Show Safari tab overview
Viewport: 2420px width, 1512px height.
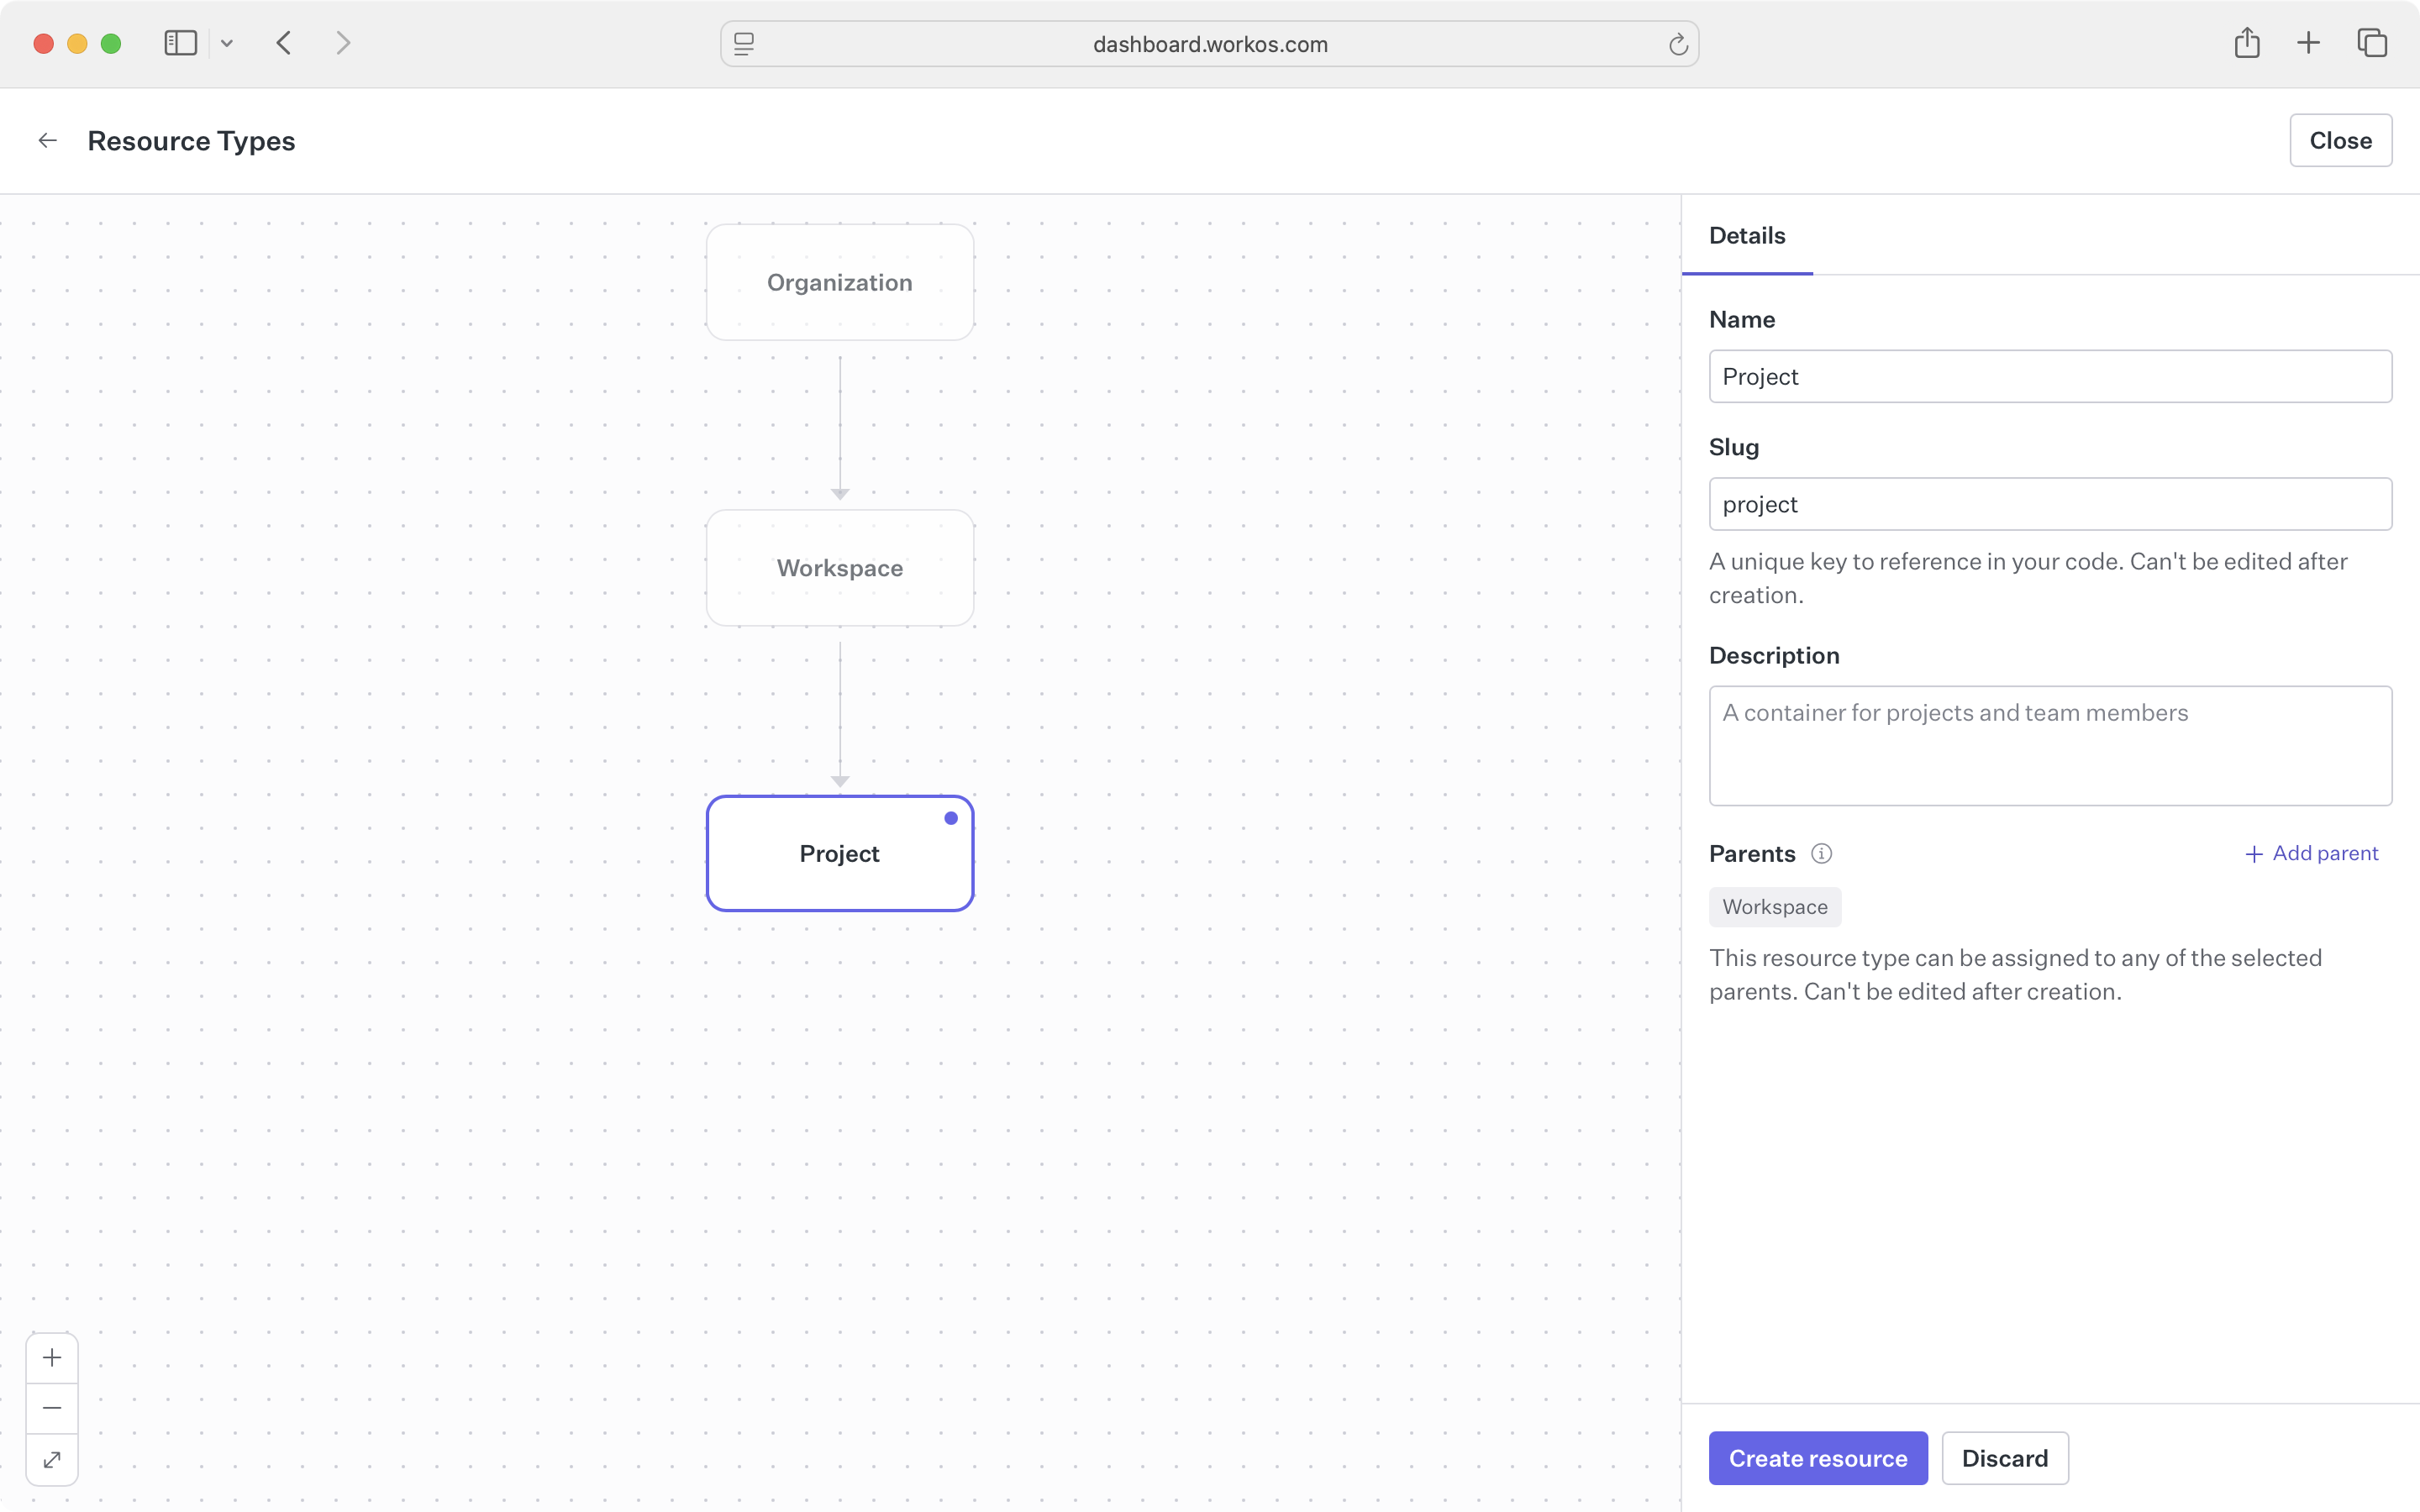point(2371,42)
